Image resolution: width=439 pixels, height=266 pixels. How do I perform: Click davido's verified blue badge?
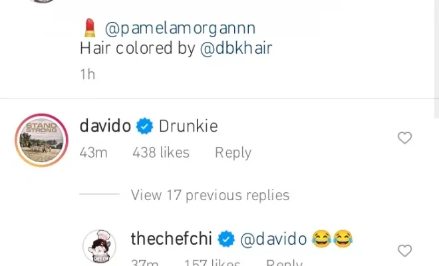(144, 126)
